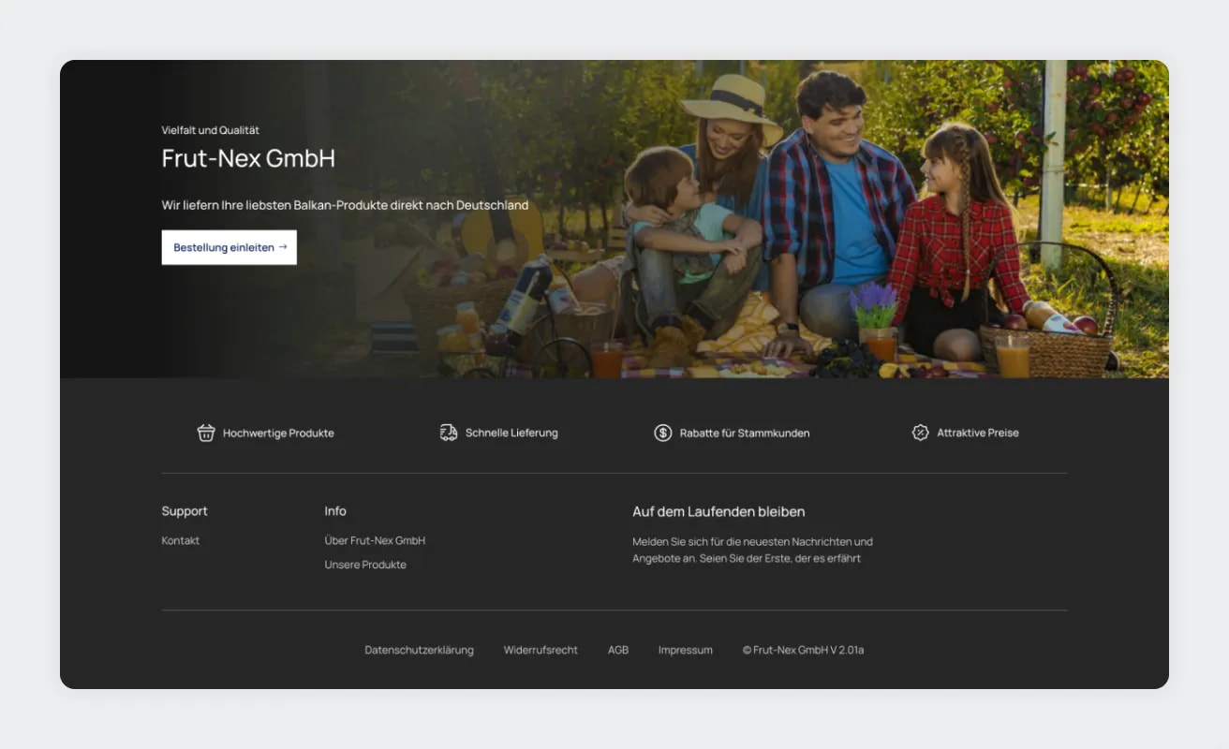Click the Attraktive Preise label
Screen dimensions: 1229x749
tap(978, 433)
